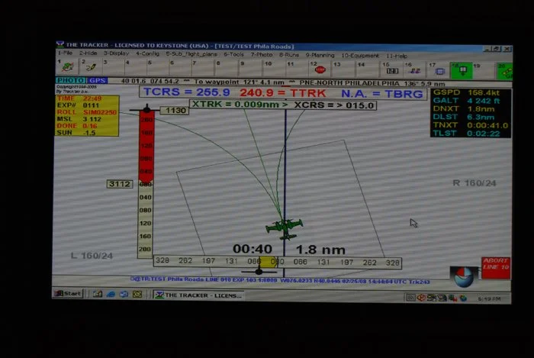Click toolbar button 17 with blue grid icon
The width and height of the screenshot is (534, 358).
click(x=439, y=70)
